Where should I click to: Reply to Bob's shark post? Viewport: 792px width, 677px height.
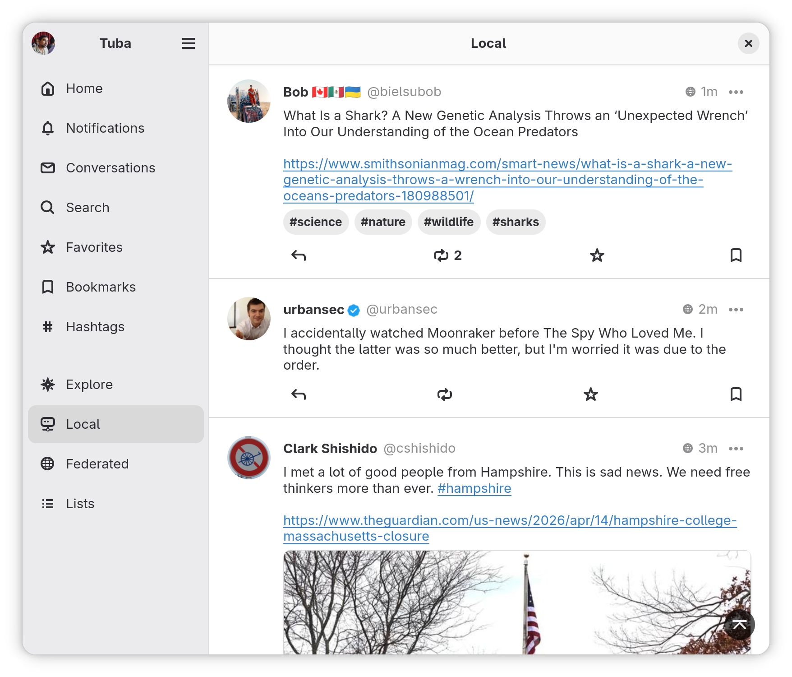tap(298, 255)
